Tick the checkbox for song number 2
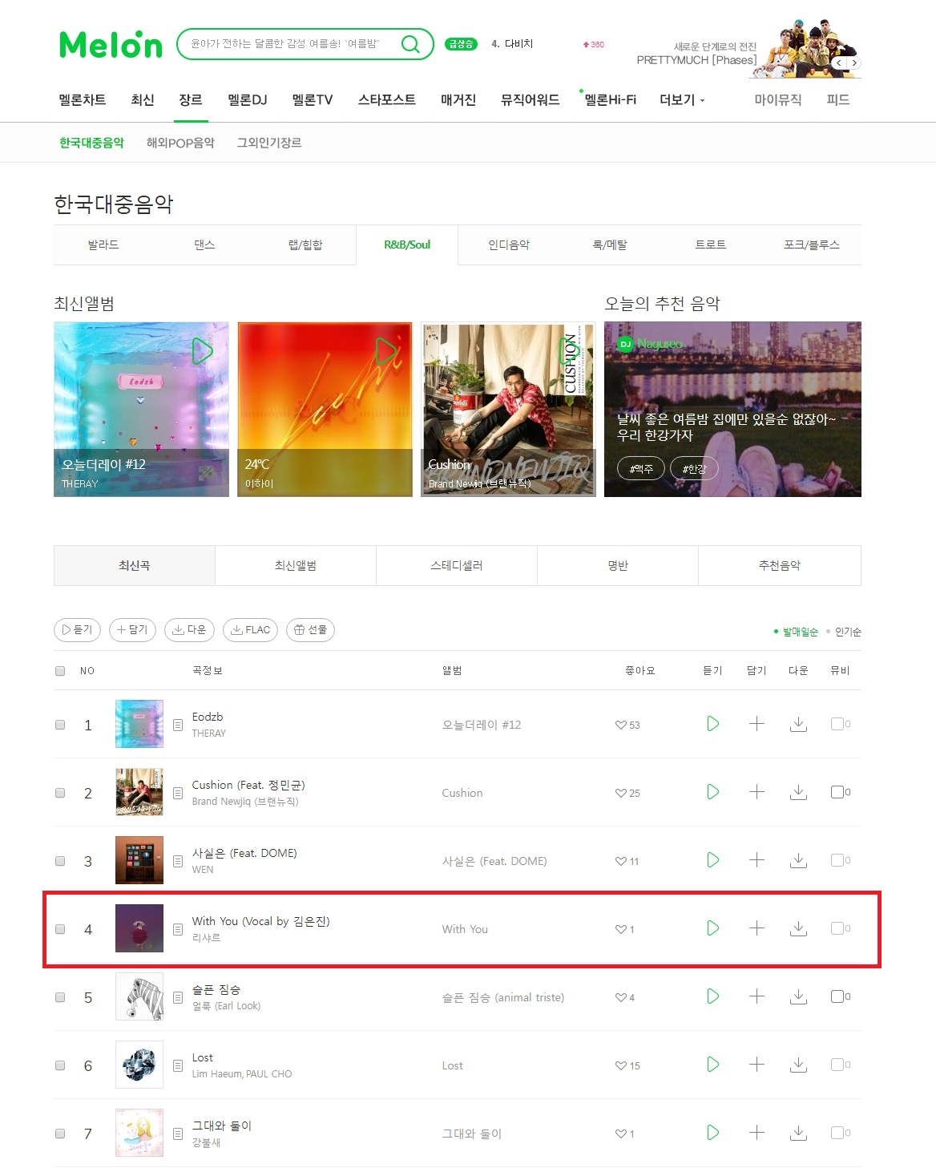This screenshot has height=1168, width=936. point(60,793)
